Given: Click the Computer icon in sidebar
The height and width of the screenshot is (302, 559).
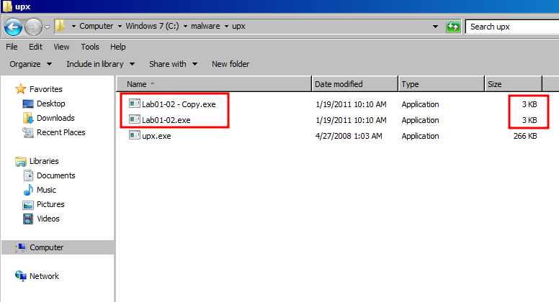Looking at the screenshot, I should pyautogui.click(x=21, y=247).
